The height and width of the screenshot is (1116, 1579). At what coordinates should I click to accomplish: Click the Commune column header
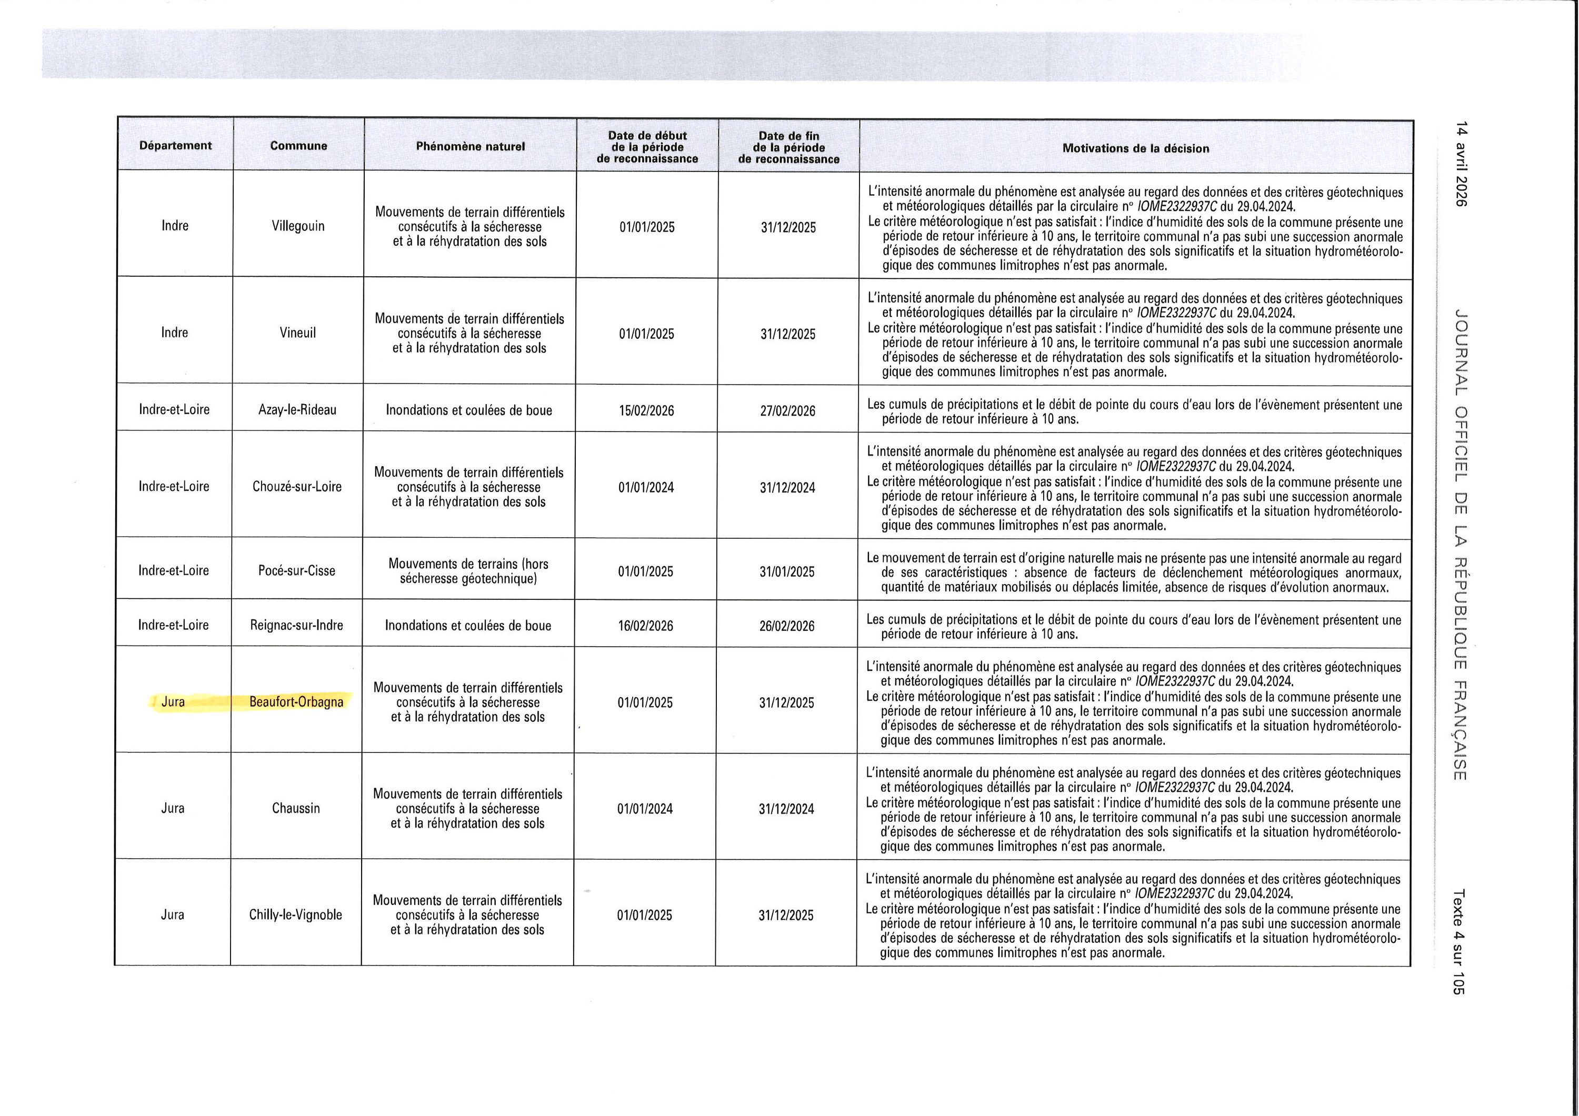298,145
